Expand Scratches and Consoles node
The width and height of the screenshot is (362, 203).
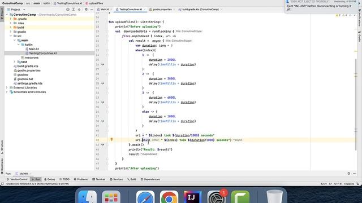click(x=7, y=92)
